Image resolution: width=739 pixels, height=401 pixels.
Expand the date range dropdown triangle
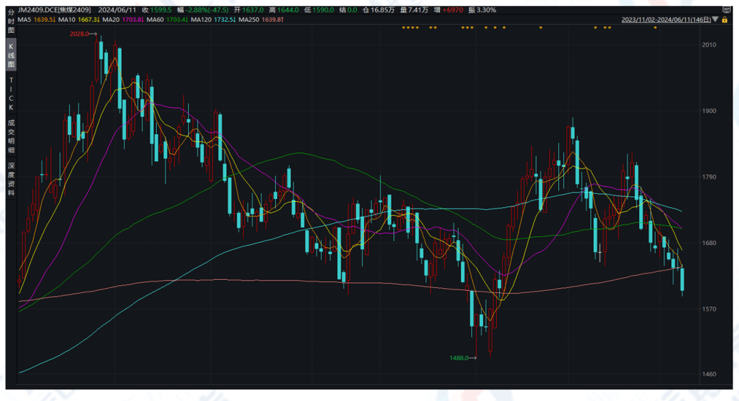pyautogui.click(x=715, y=20)
